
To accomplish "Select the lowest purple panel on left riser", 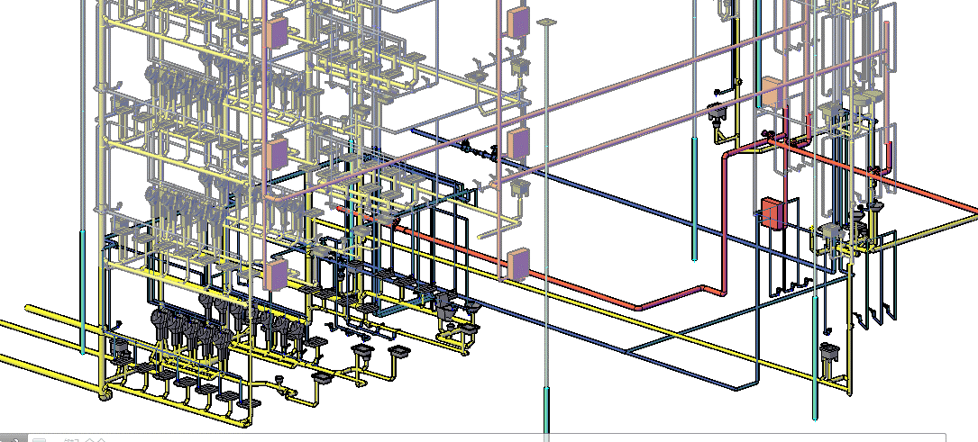I will pos(276,274).
